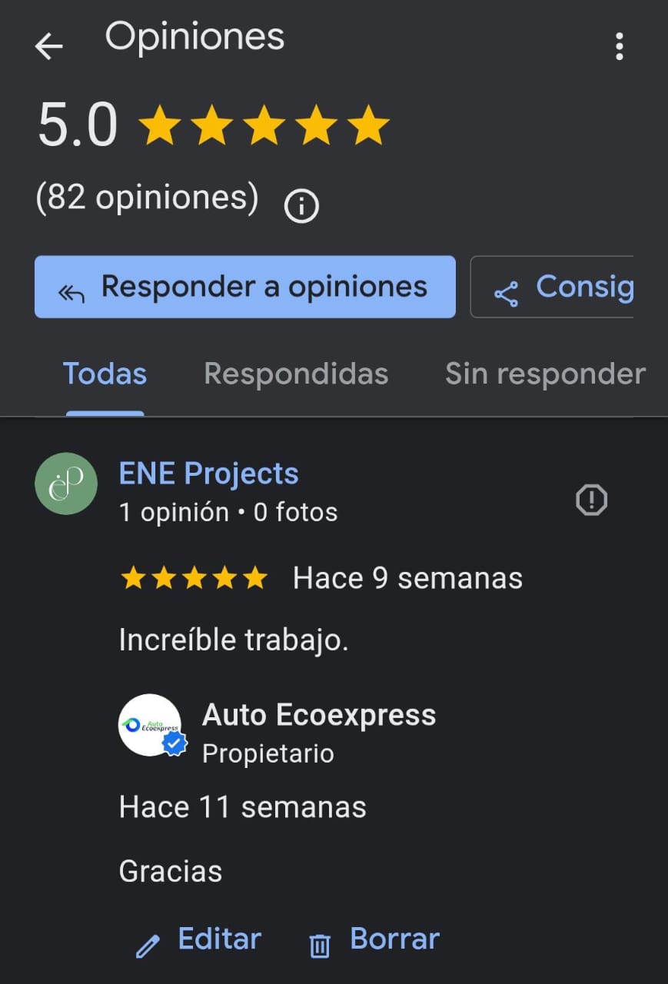Screen dimensions: 668x984
Task: Tap the pencil edit icon
Action: tap(148, 946)
